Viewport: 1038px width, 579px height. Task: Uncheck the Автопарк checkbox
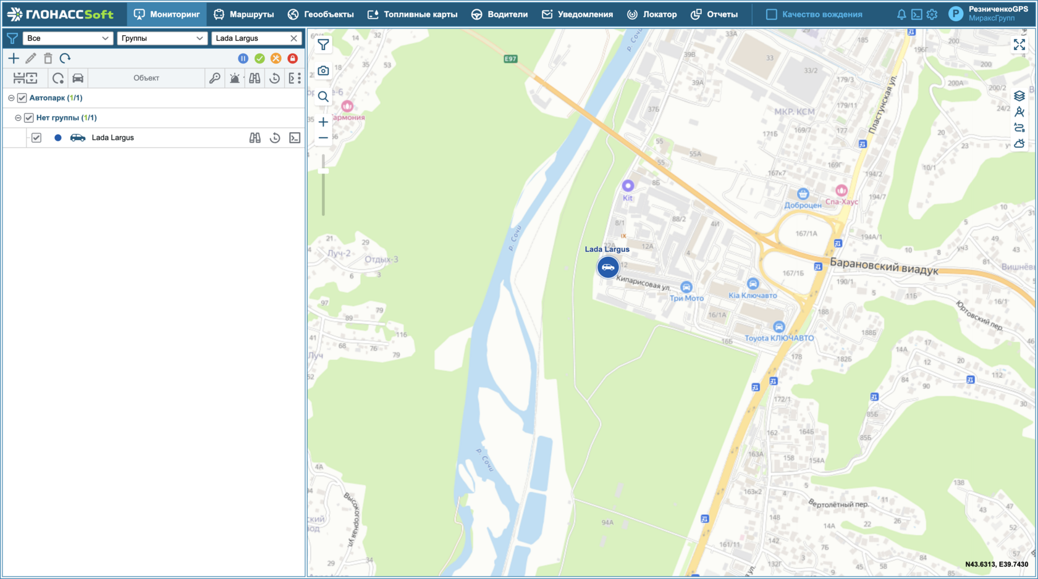[x=22, y=98]
